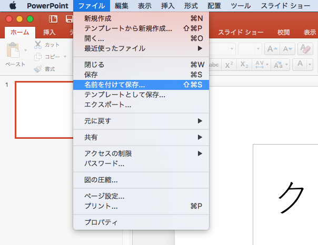Open the Arrange (配置) menu

(214, 6)
